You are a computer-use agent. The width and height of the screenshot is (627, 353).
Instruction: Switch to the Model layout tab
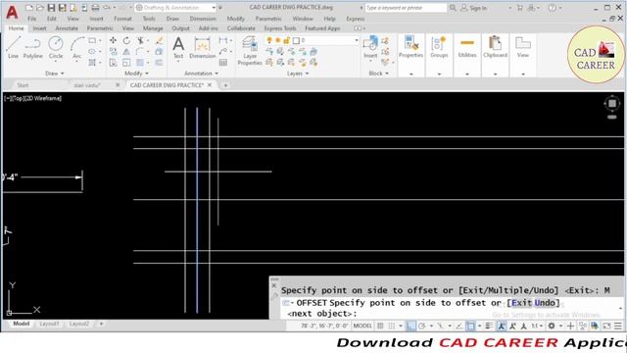pos(21,324)
